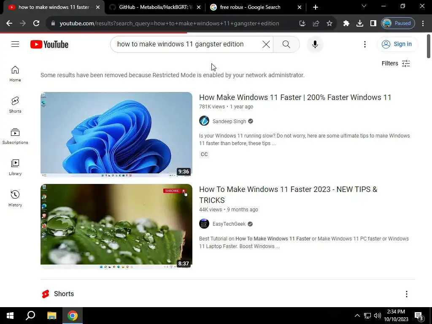Share this page icon in address bar

pos(316,24)
